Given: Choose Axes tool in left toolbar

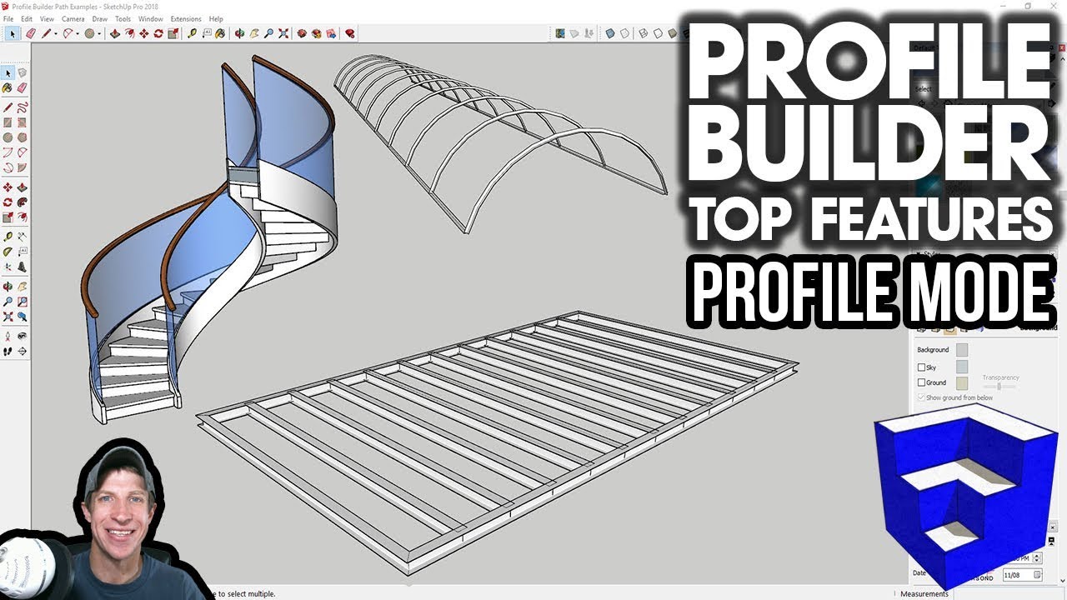Looking at the screenshot, I should click(x=8, y=267).
